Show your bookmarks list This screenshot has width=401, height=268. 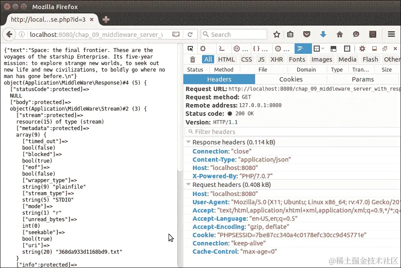coord(290,34)
